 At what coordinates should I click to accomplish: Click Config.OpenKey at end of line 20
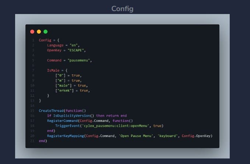(x=196, y=136)
